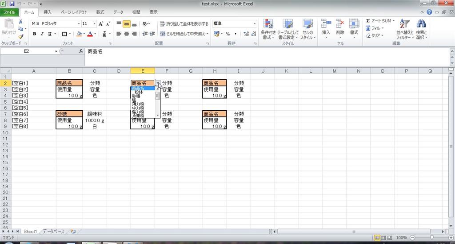Open Cell Styles (セルのスタイル)
Screen dimensions: 455x244
[x=307, y=29]
